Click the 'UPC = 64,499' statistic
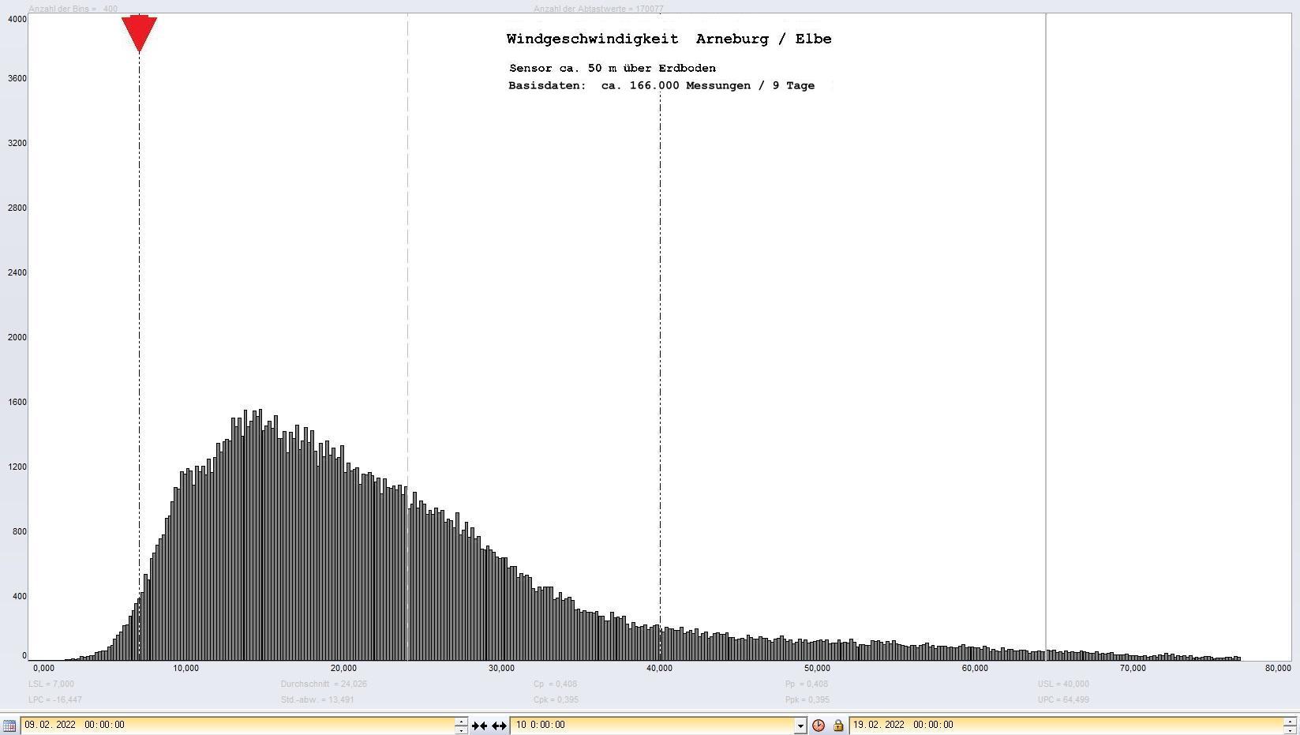This screenshot has height=735, width=1300. tap(1063, 699)
